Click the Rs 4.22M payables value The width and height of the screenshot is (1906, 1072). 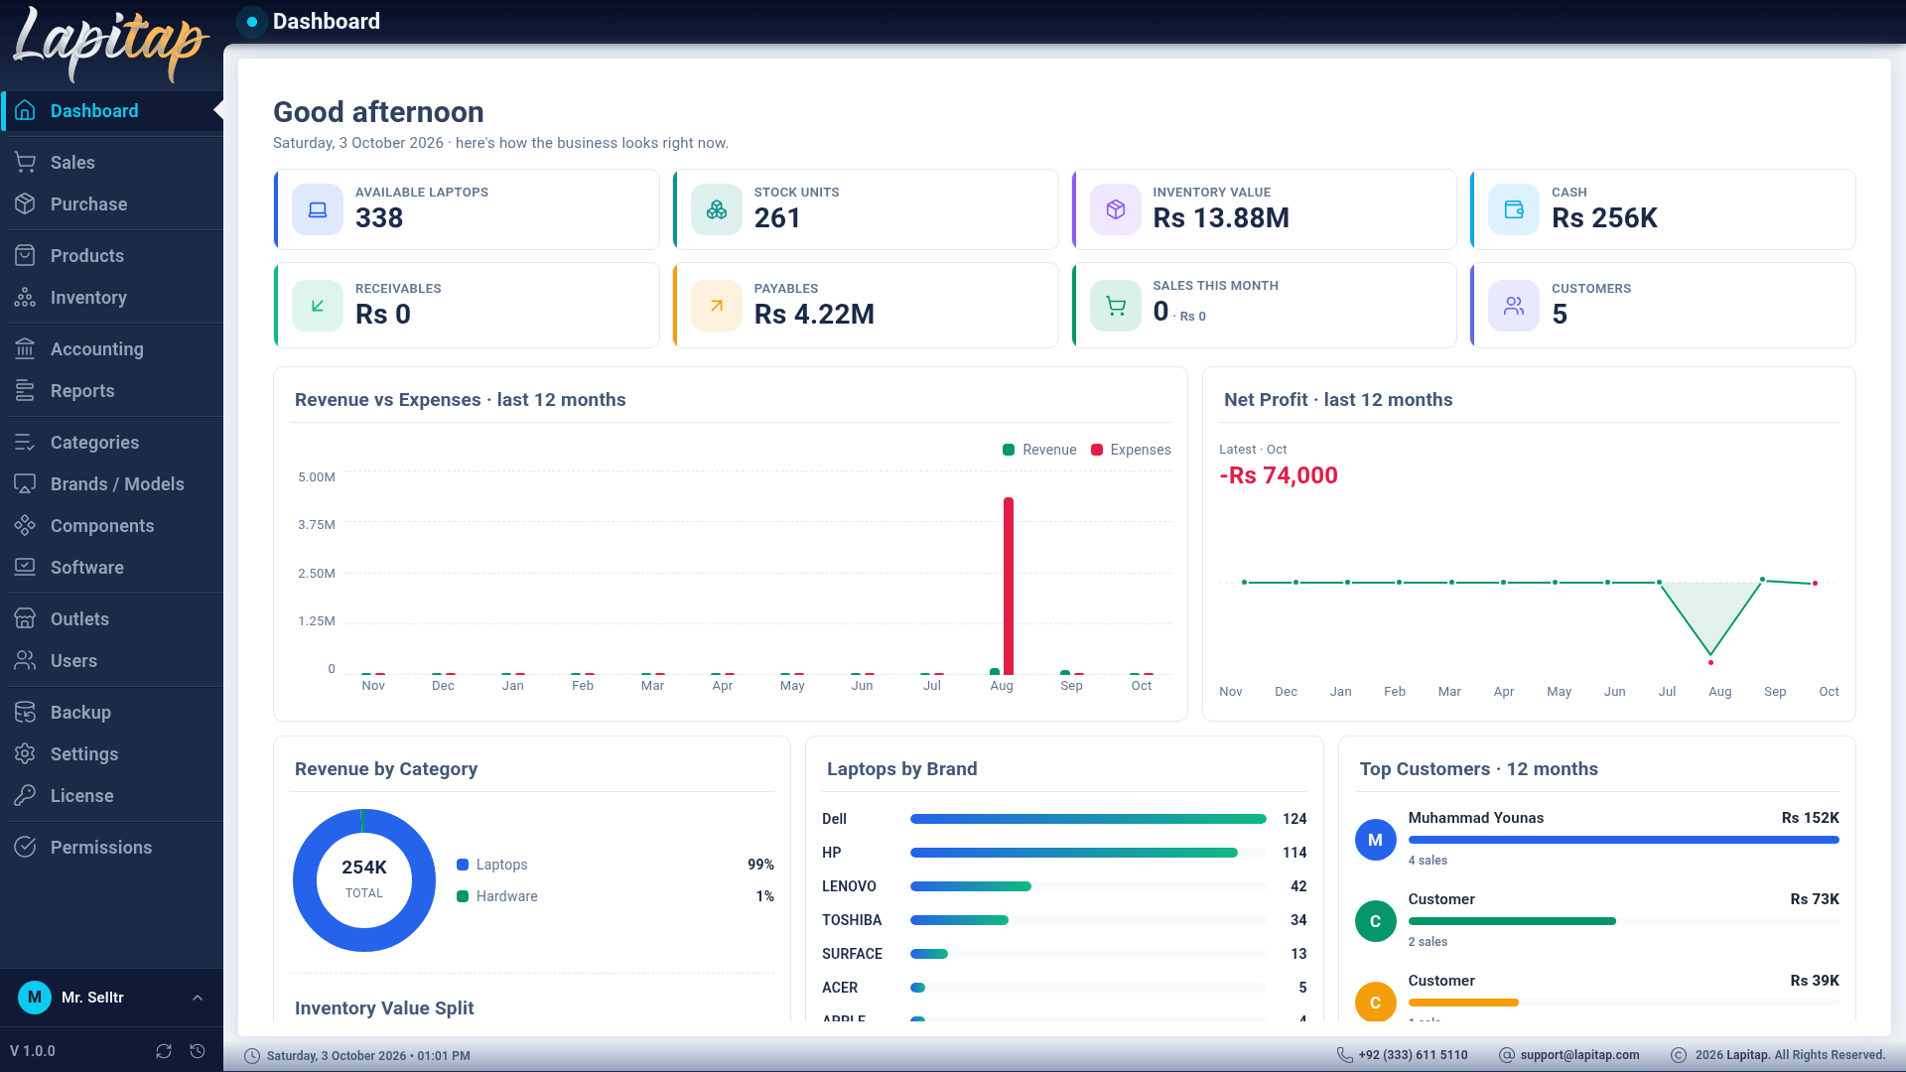(814, 315)
